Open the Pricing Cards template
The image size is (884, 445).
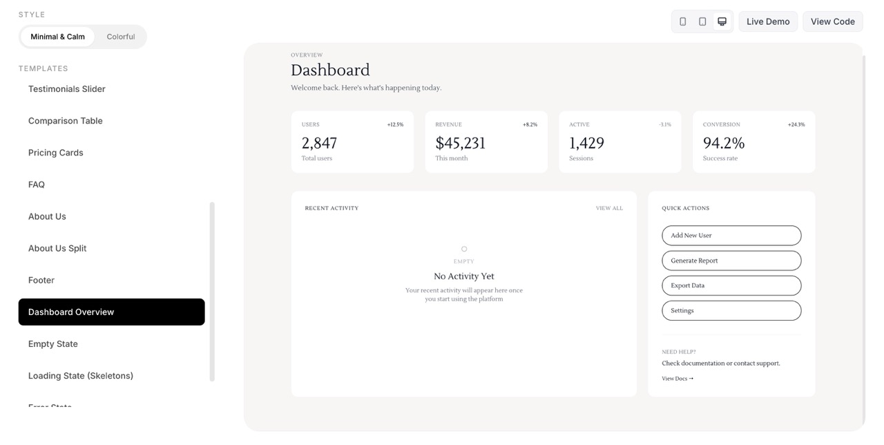tap(55, 152)
